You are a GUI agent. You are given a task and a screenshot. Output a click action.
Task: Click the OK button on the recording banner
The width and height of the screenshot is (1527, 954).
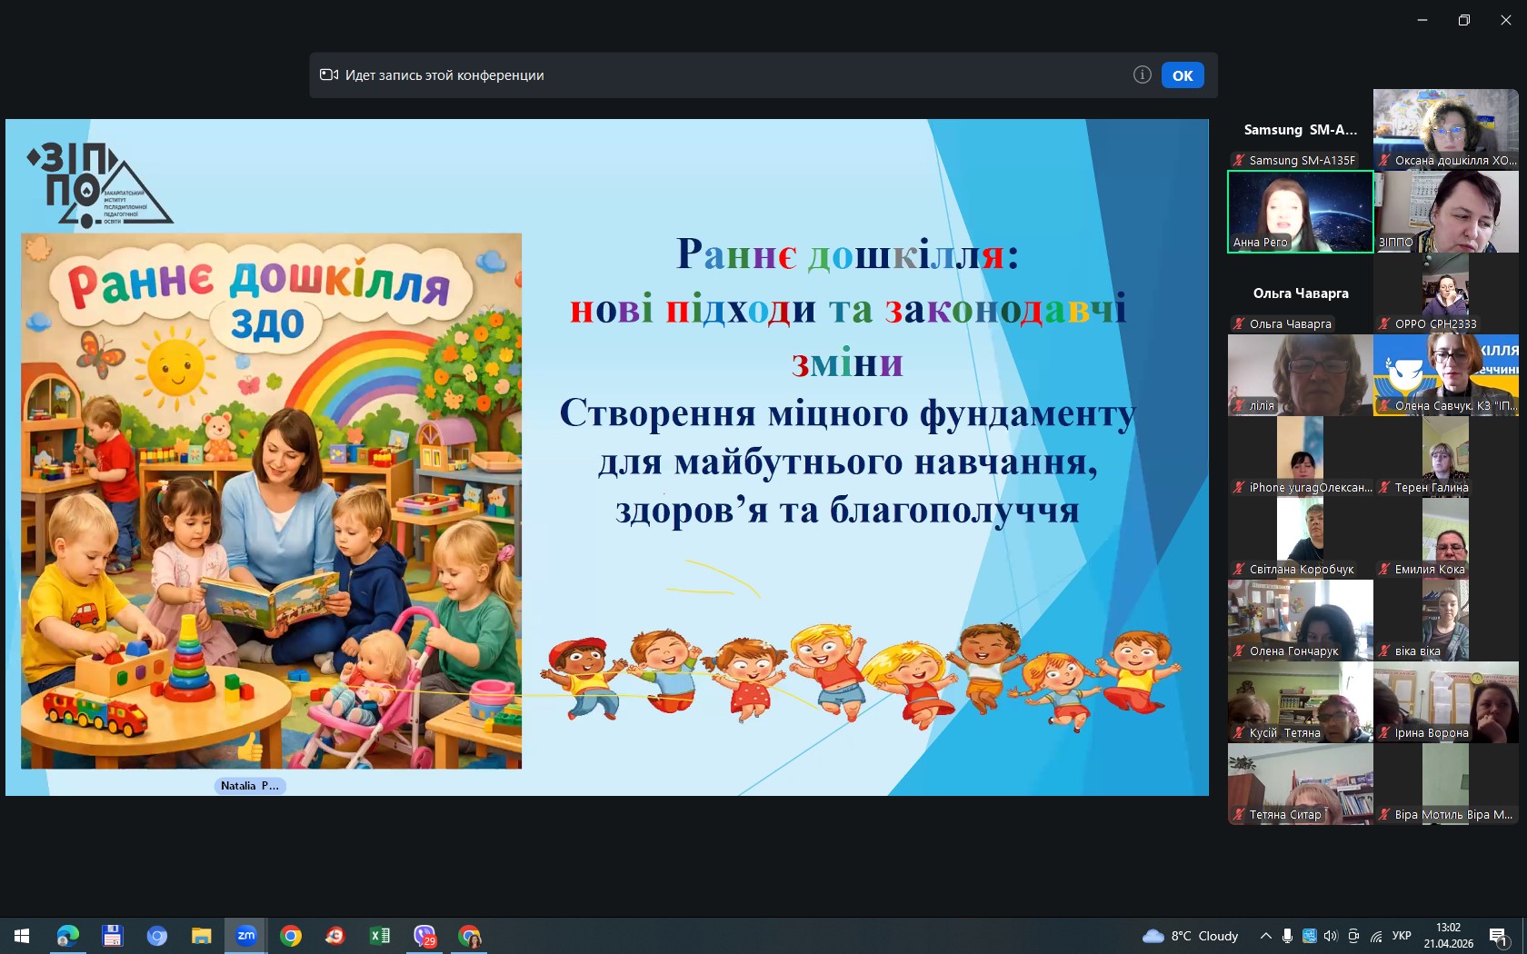click(x=1182, y=75)
